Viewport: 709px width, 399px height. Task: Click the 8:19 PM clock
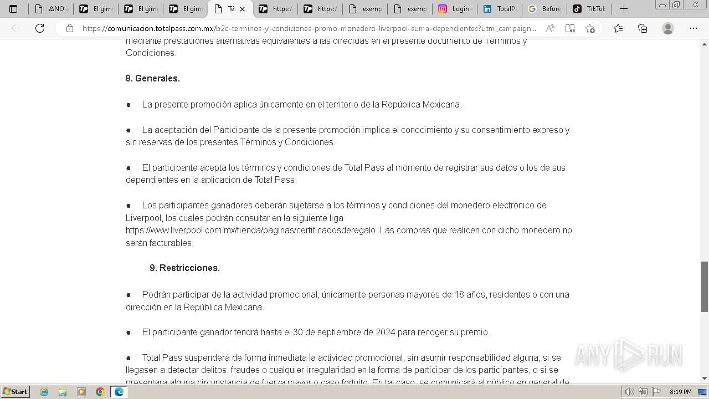coord(680,392)
